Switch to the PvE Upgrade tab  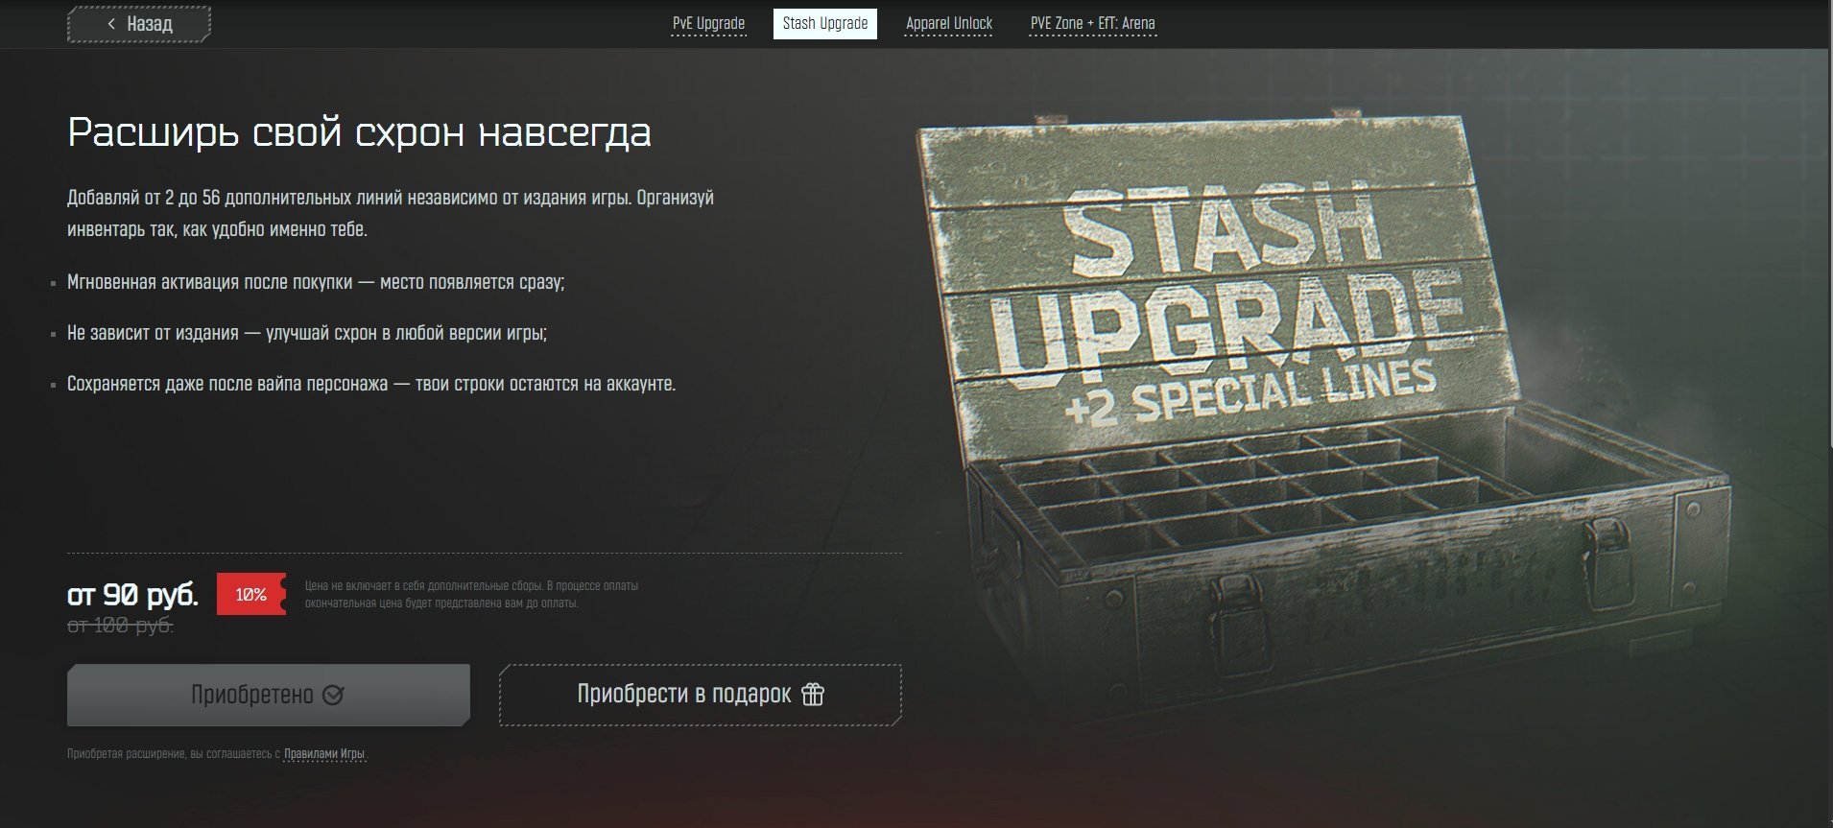[x=708, y=23]
